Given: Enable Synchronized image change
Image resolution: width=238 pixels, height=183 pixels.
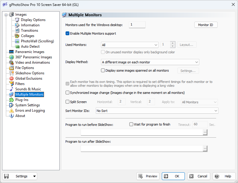Looking at the screenshot, I should (68, 92).
